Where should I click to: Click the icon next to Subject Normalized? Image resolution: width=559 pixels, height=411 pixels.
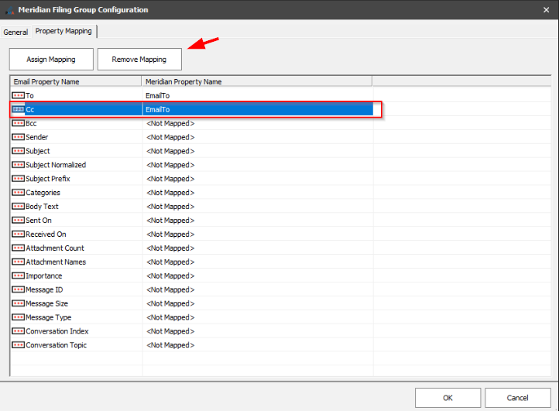point(18,165)
